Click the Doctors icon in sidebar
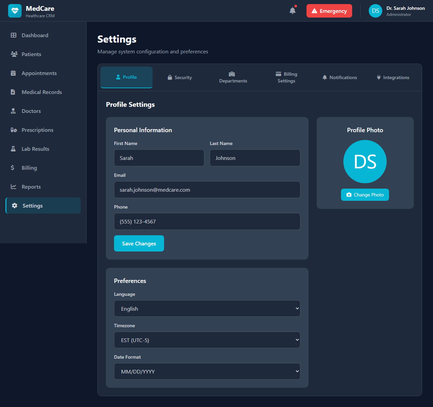 14,111
